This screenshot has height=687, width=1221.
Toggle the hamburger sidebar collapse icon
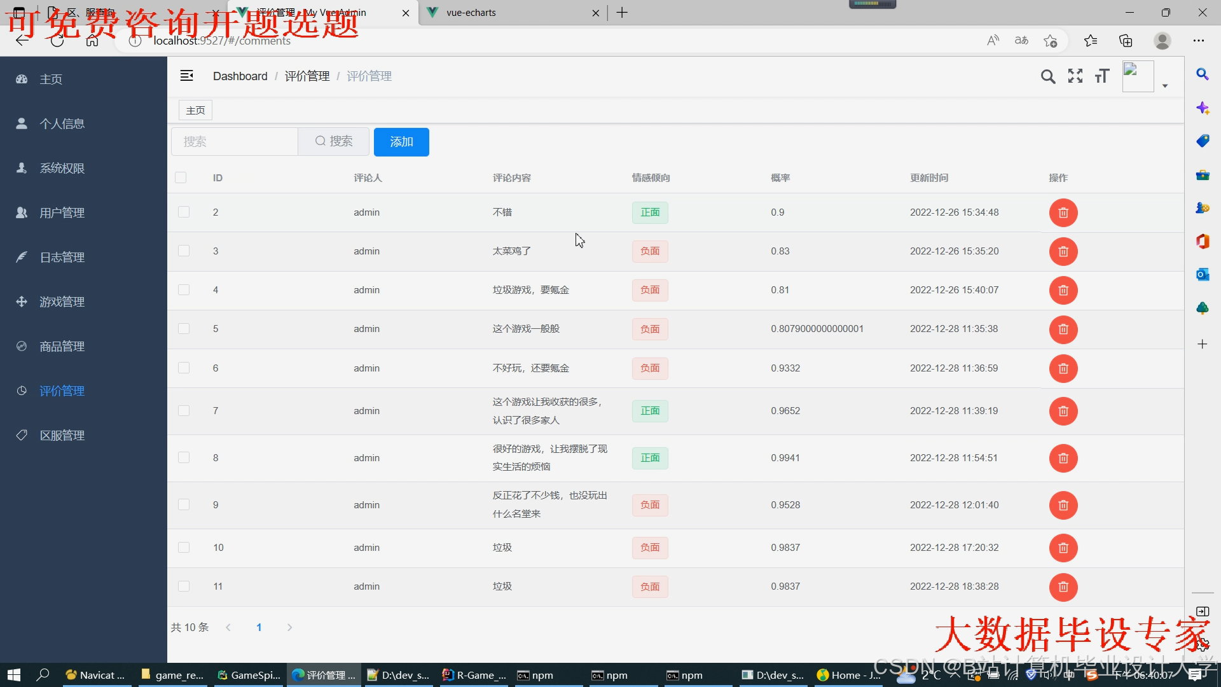coord(186,76)
